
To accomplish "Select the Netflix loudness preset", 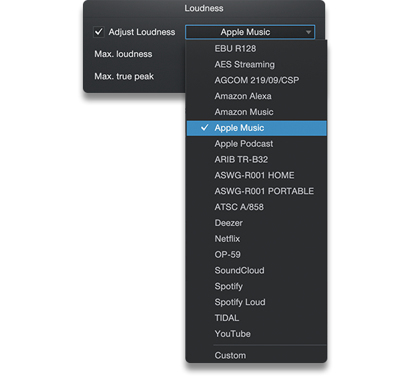I will (257, 239).
